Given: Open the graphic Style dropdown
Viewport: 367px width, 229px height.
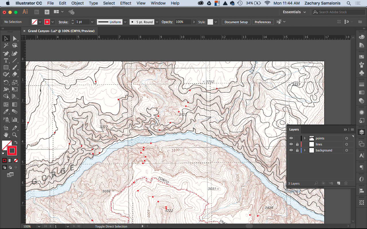Looking at the screenshot, I should click(x=216, y=22).
